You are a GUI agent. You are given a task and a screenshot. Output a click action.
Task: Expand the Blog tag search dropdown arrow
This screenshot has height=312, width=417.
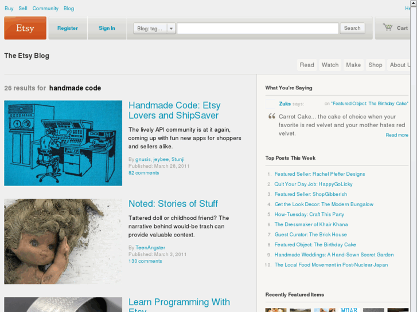pyautogui.click(x=172, y=29)
